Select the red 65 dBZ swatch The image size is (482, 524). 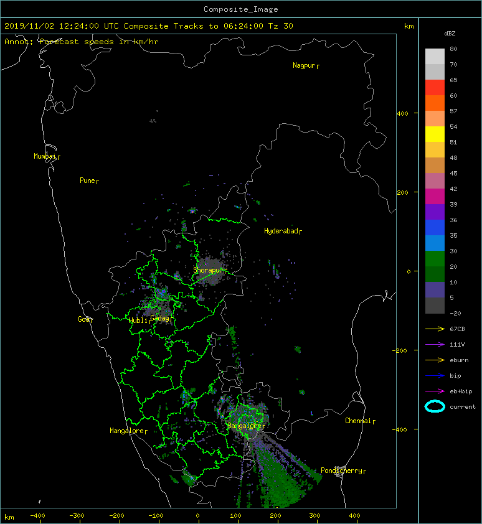click(435, 88)
